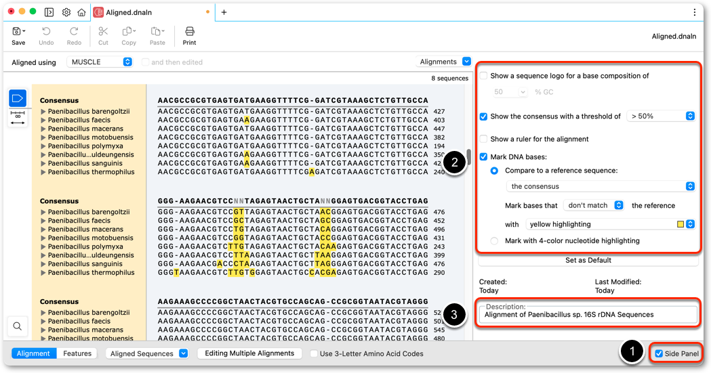
Task: Open the yellow highlighting dropdown
Action: [610, 224]
